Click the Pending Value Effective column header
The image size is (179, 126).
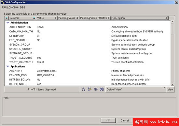(x=95, y=18)
